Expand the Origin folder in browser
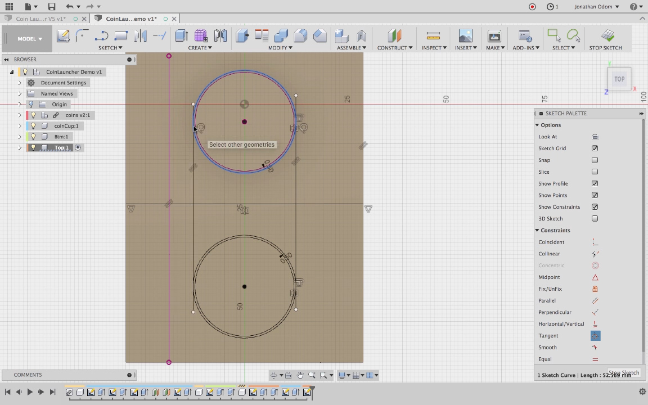648x405 pixels. [x=20, y=105]
